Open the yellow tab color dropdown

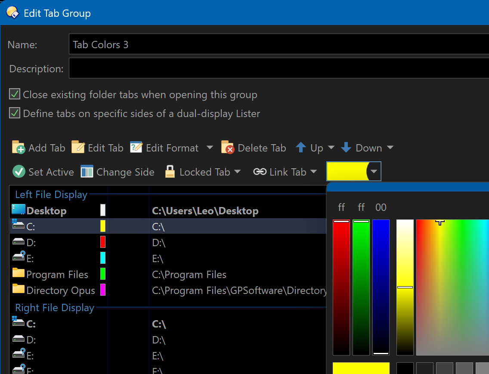[x=374, y=172]
